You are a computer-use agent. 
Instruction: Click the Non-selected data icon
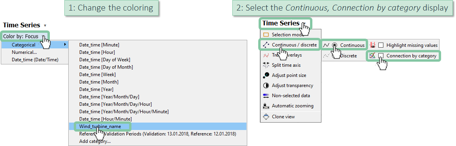coord(266,96)
